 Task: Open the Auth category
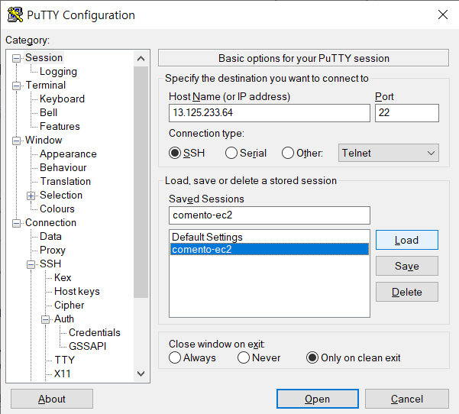64,319
